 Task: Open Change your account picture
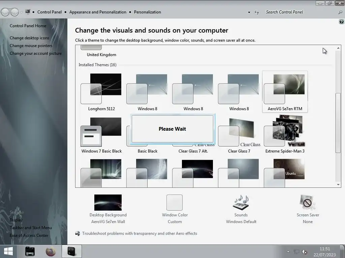(36, 53)
